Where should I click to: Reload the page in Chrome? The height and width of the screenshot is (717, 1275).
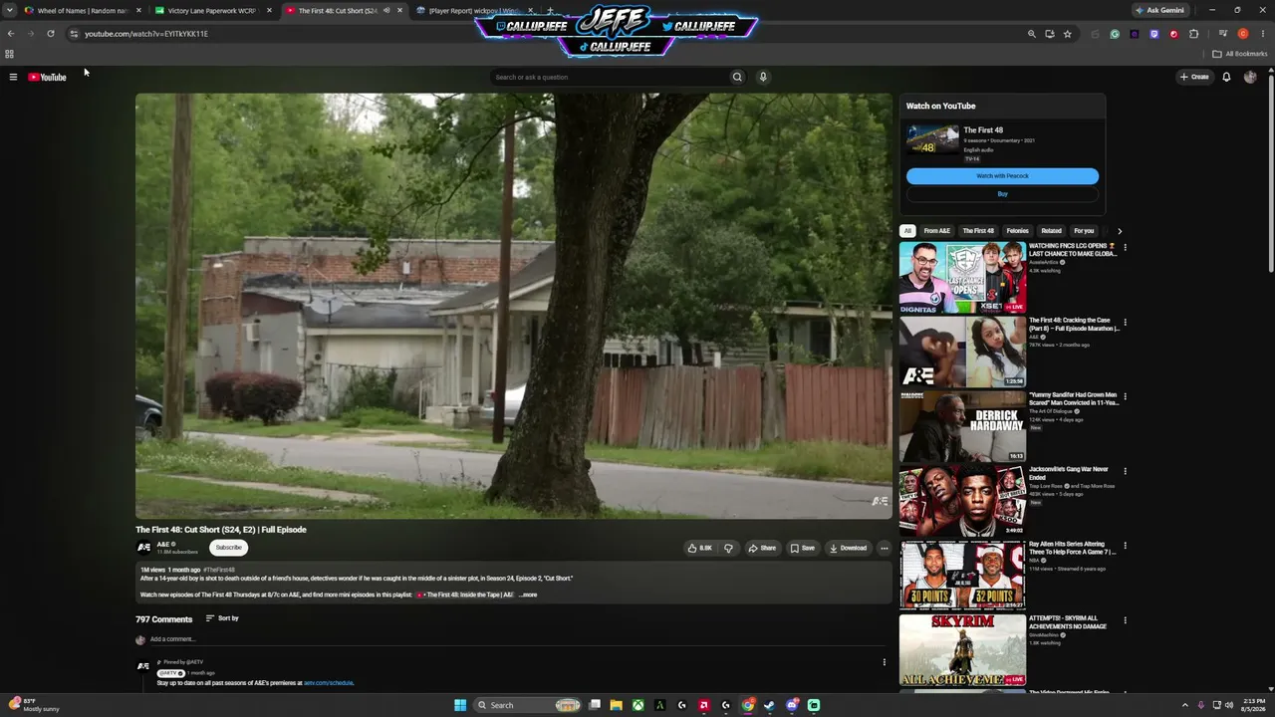click(51, 34)
